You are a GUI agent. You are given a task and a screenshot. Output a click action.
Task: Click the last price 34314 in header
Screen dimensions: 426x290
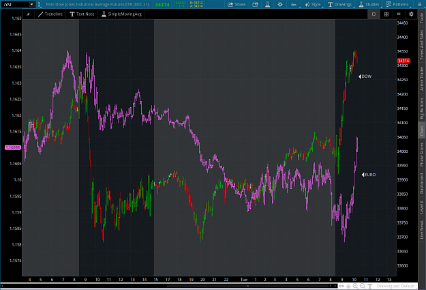click(x=162, y=5)
